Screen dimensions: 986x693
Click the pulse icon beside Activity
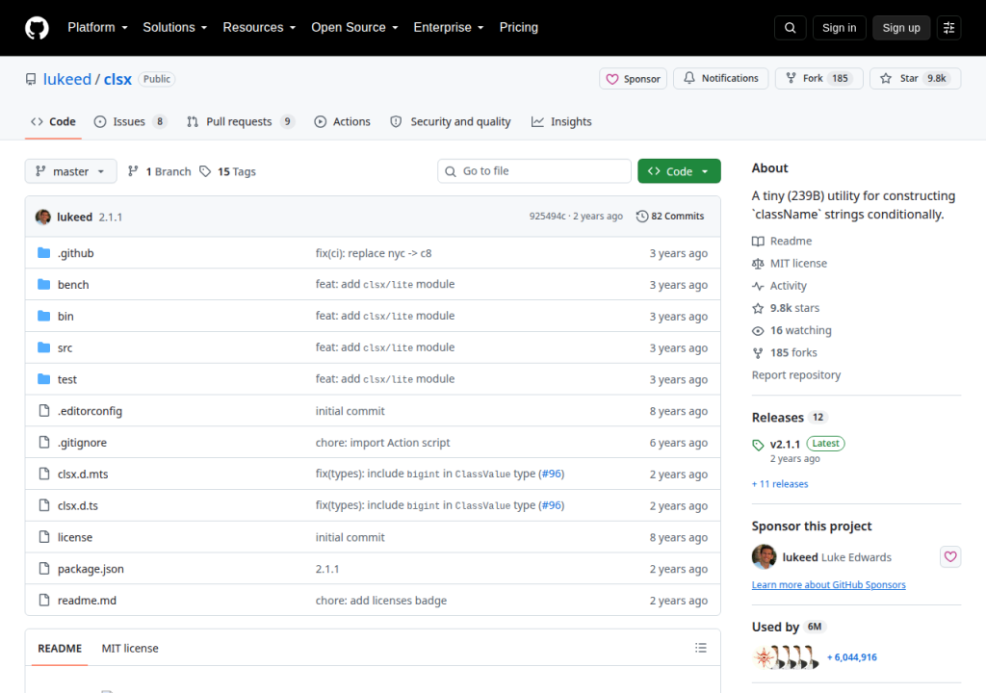tap(758, 286)
